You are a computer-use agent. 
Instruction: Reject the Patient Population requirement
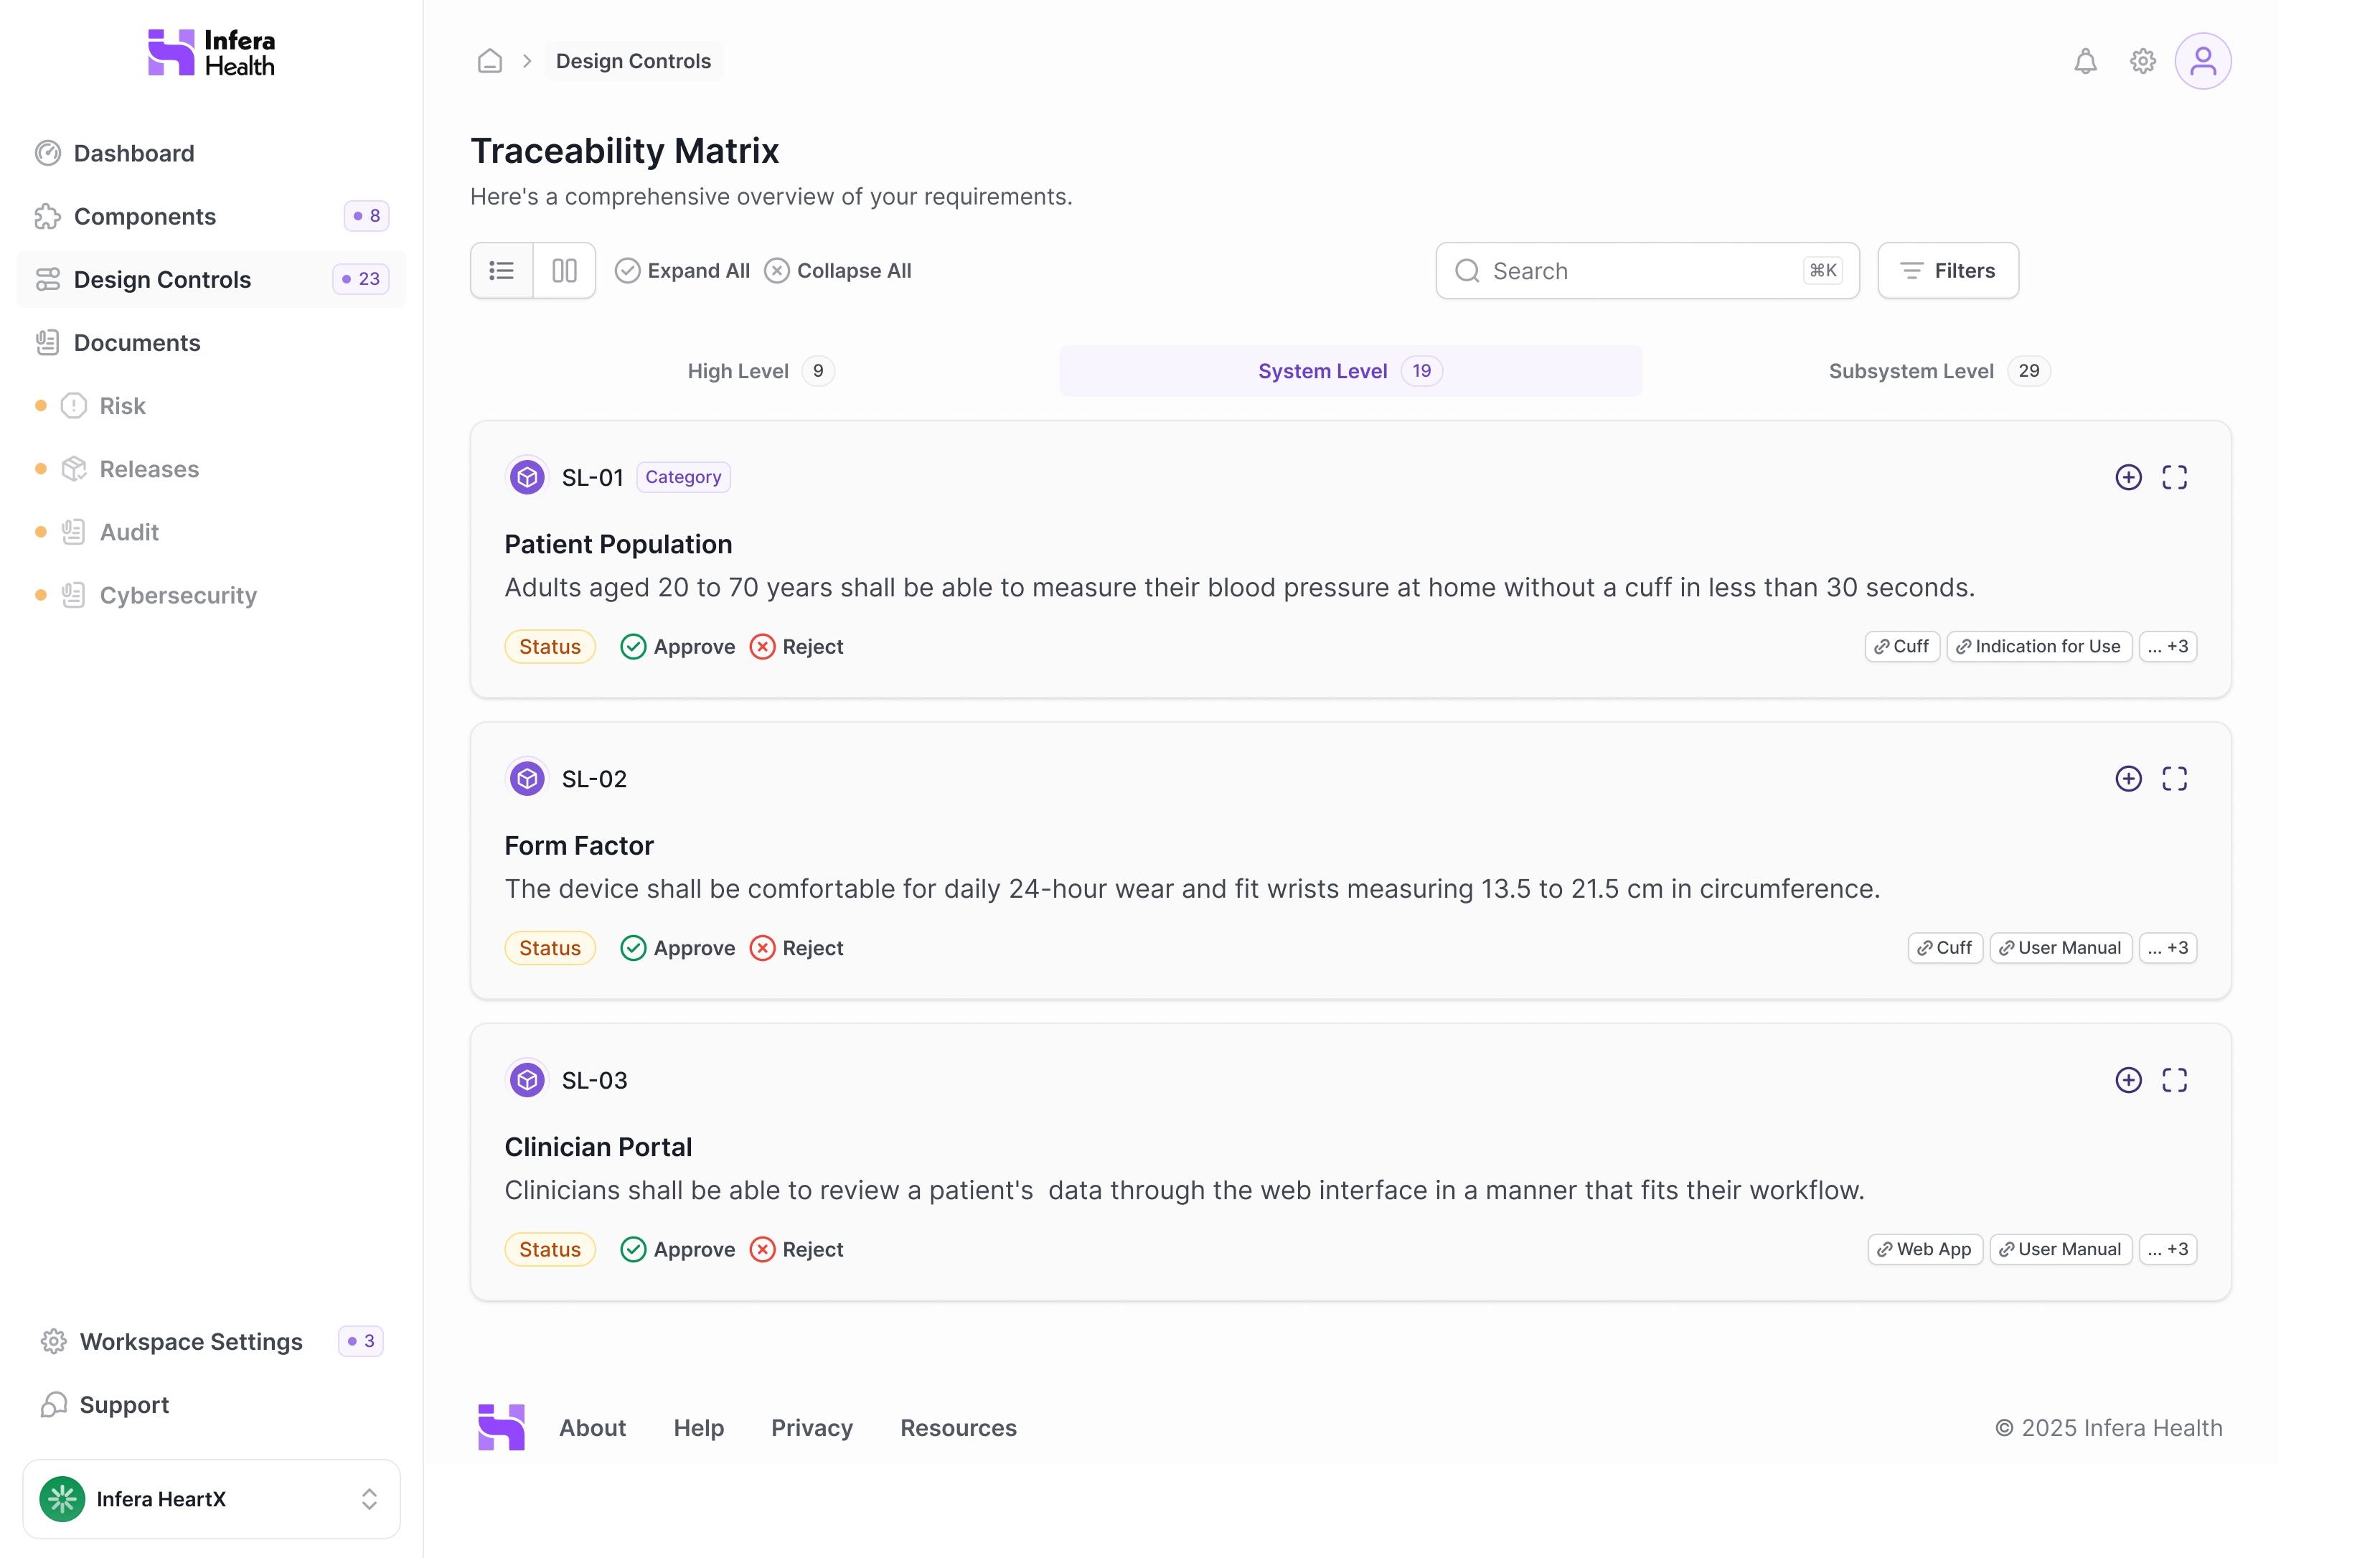pyautogui.click(x=796, y=646)
